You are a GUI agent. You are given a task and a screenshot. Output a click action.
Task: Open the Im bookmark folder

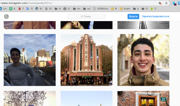[77, 9]
